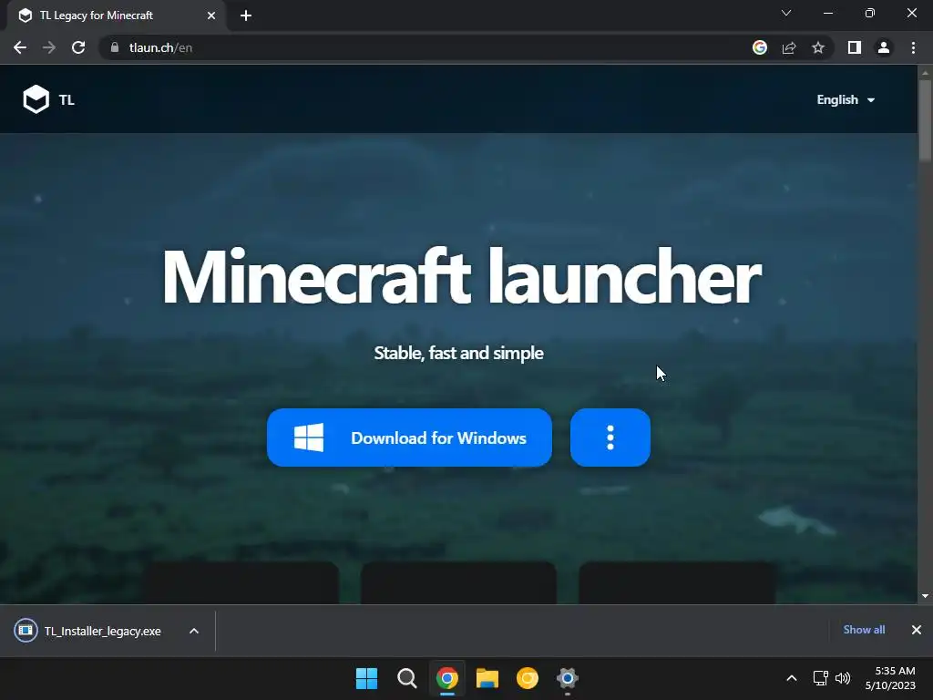Screen dimensions: 933x700
Task: Click the page vertical scrollbar thumb
Action: [925, 120]
